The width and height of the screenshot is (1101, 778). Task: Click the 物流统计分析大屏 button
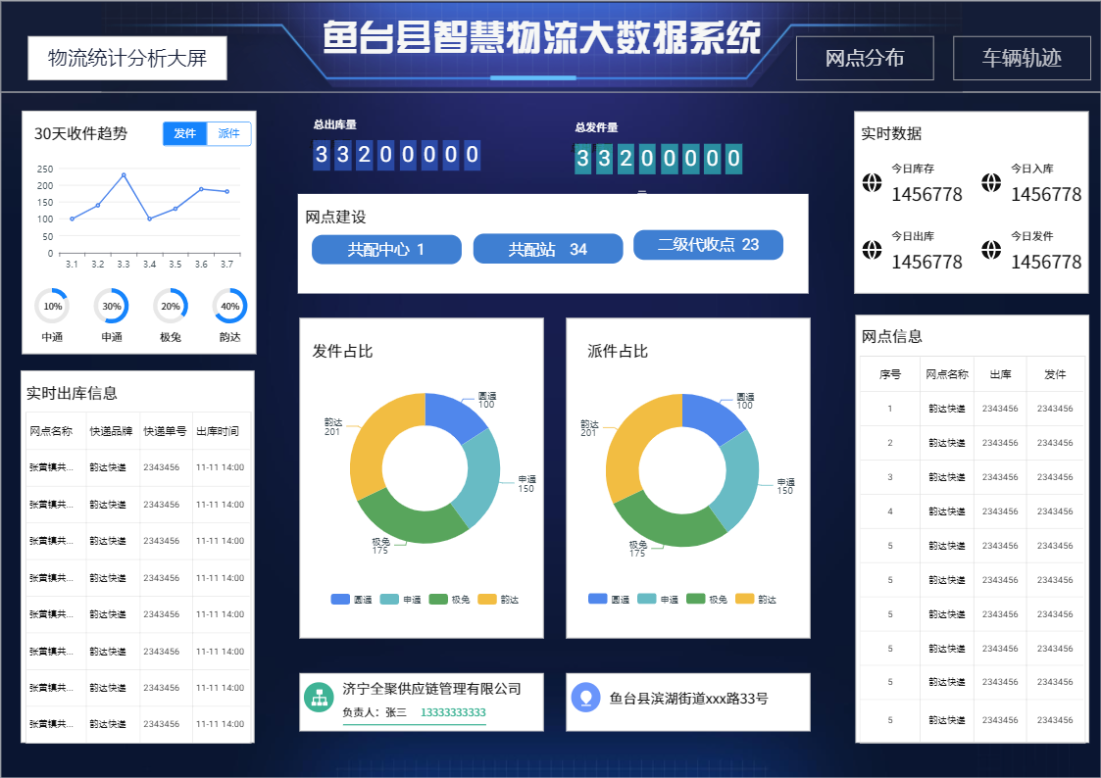point(127,58)
